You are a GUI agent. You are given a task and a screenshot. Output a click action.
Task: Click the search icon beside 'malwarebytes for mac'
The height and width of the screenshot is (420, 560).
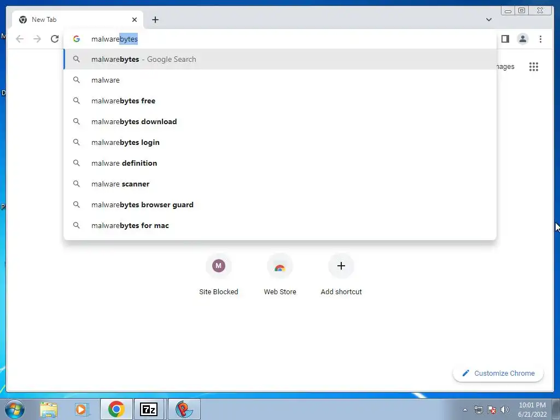[77, 225]
